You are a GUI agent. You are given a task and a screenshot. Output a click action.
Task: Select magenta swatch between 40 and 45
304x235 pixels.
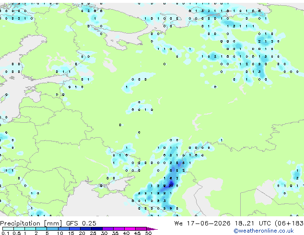pos(130,229)
